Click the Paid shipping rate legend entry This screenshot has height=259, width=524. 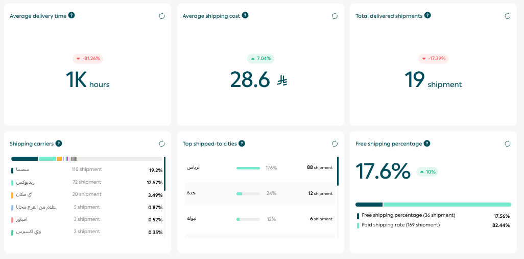[x=400, y=225]
